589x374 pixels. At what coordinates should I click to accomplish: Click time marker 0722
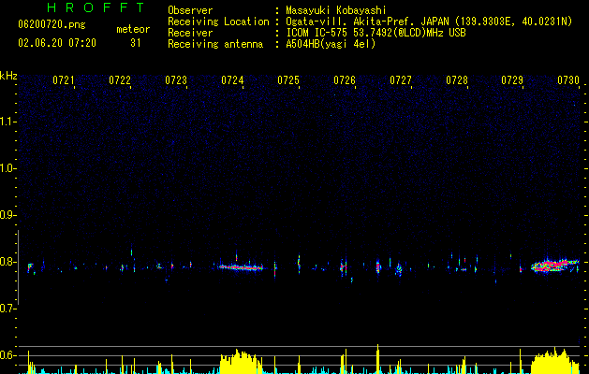[120, 80]
